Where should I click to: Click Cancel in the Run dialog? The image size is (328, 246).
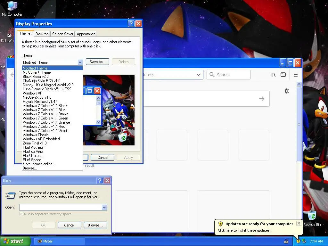(70, 225)
